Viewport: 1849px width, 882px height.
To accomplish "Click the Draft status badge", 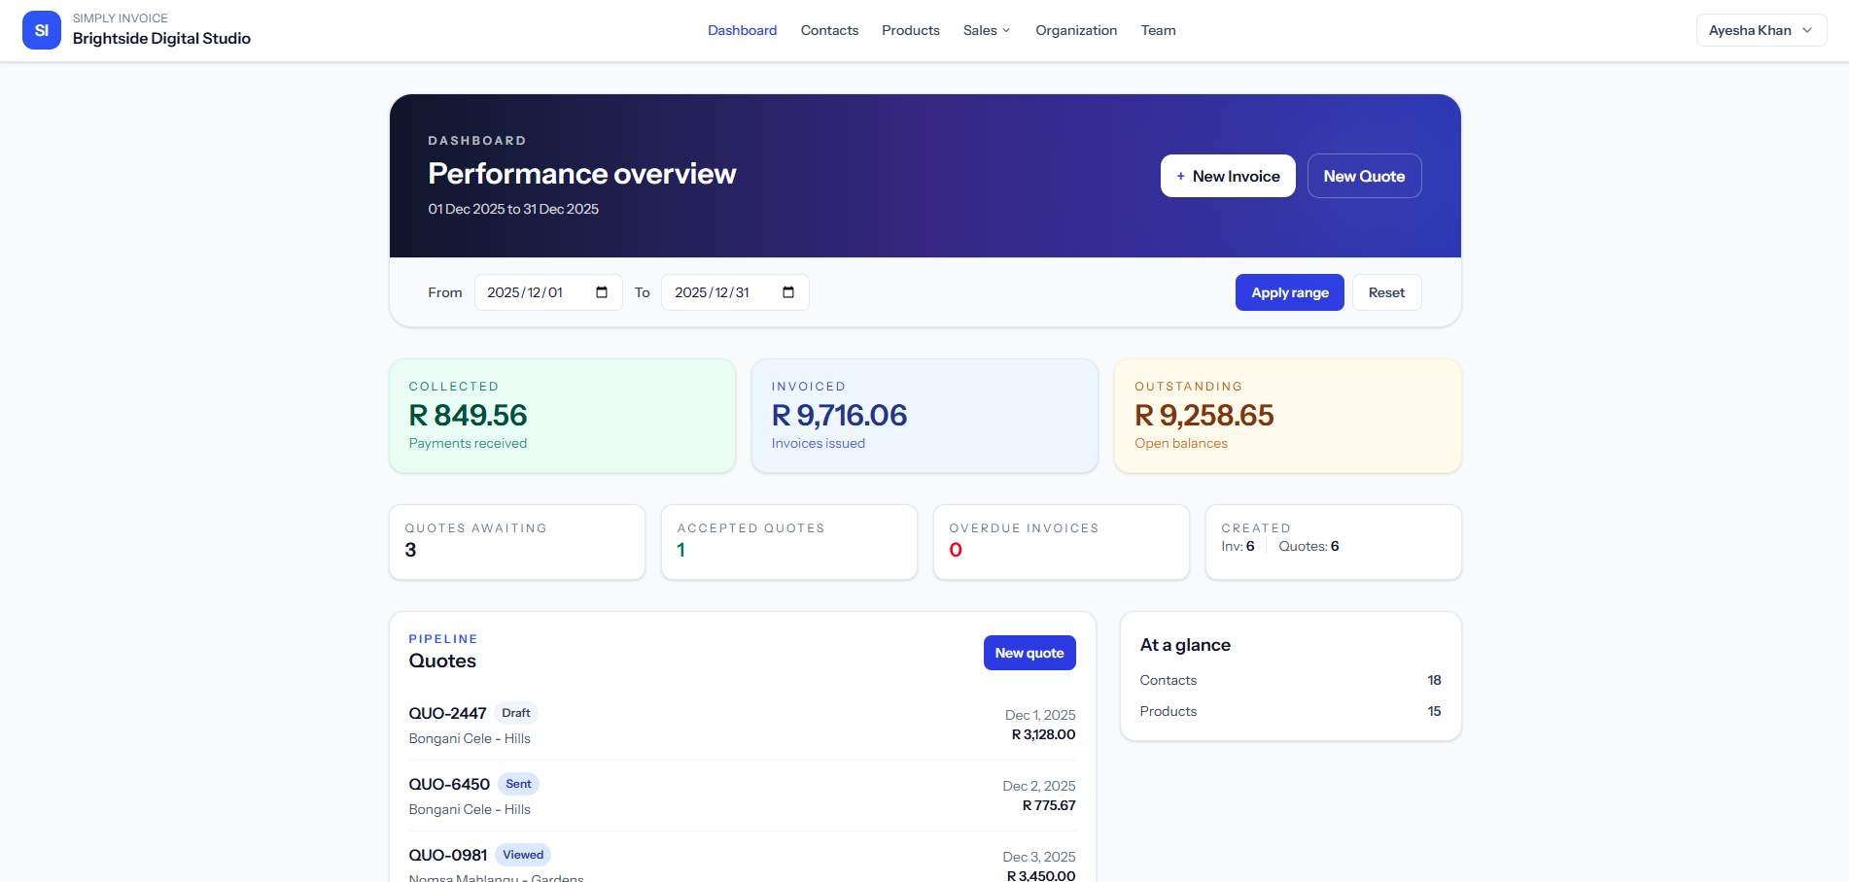I will [516, 713].
